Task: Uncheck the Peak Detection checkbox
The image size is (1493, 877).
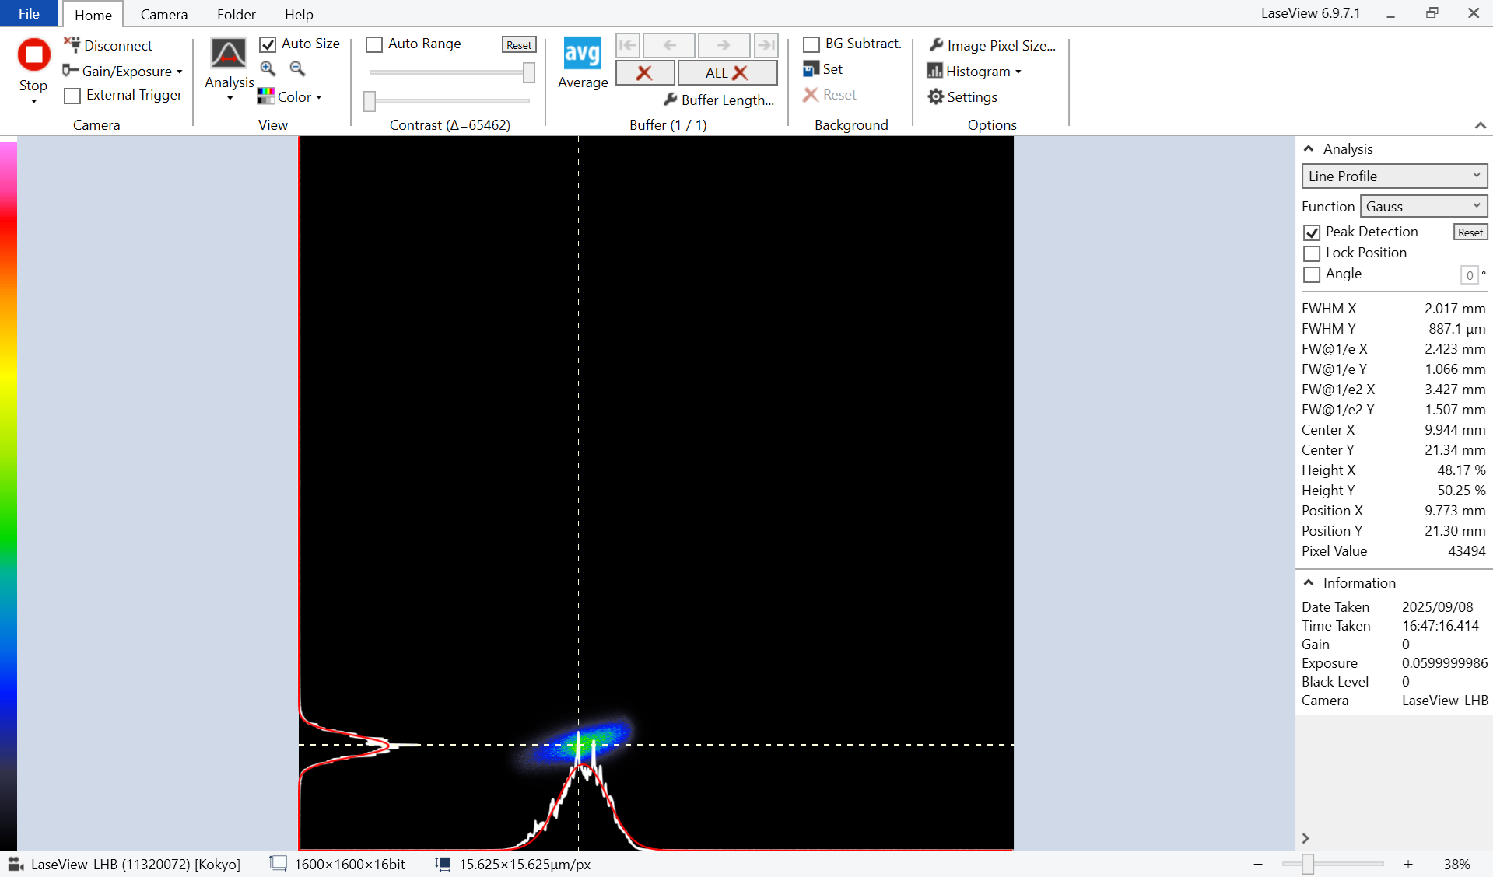Action: 1312,232
